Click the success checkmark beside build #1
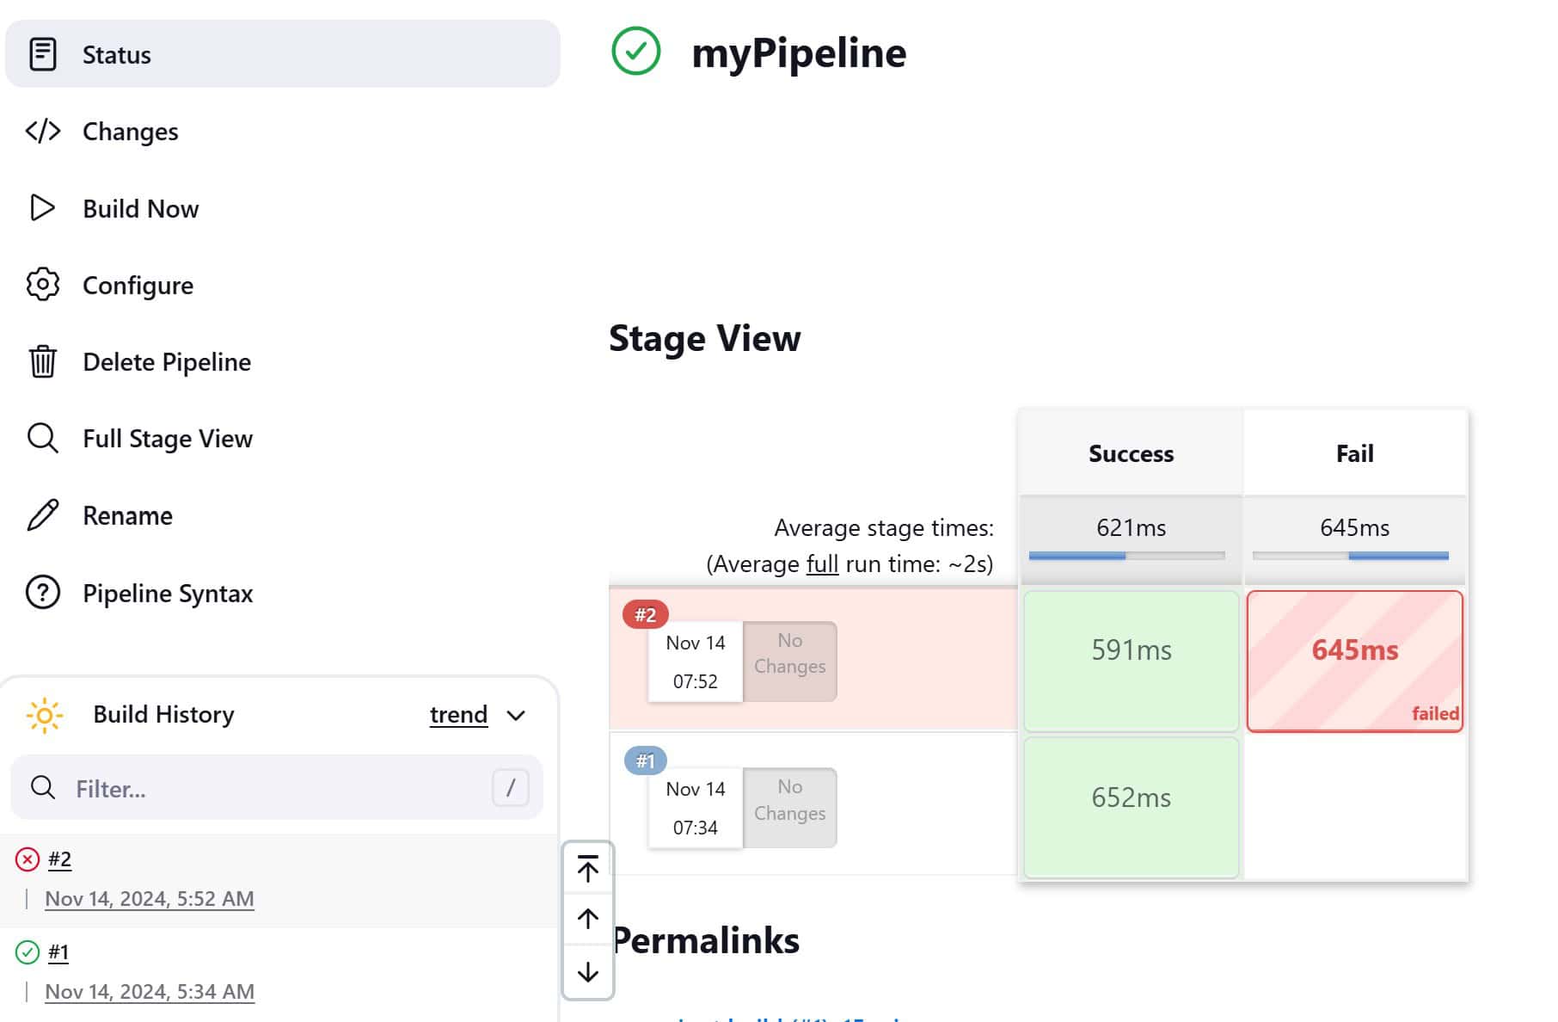The image size is (1558, 1022). pos(26,951)
